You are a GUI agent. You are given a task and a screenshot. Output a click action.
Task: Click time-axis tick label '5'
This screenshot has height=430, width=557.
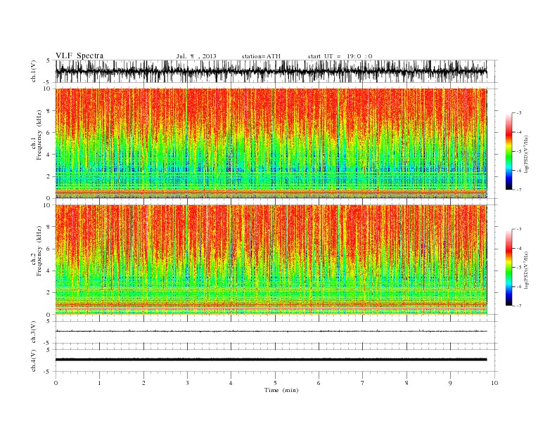(x=275, y=383)
